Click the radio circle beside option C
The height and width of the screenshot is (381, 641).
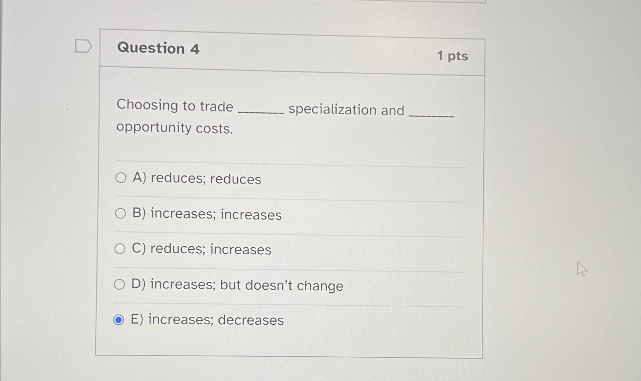(x=120, y=249)
